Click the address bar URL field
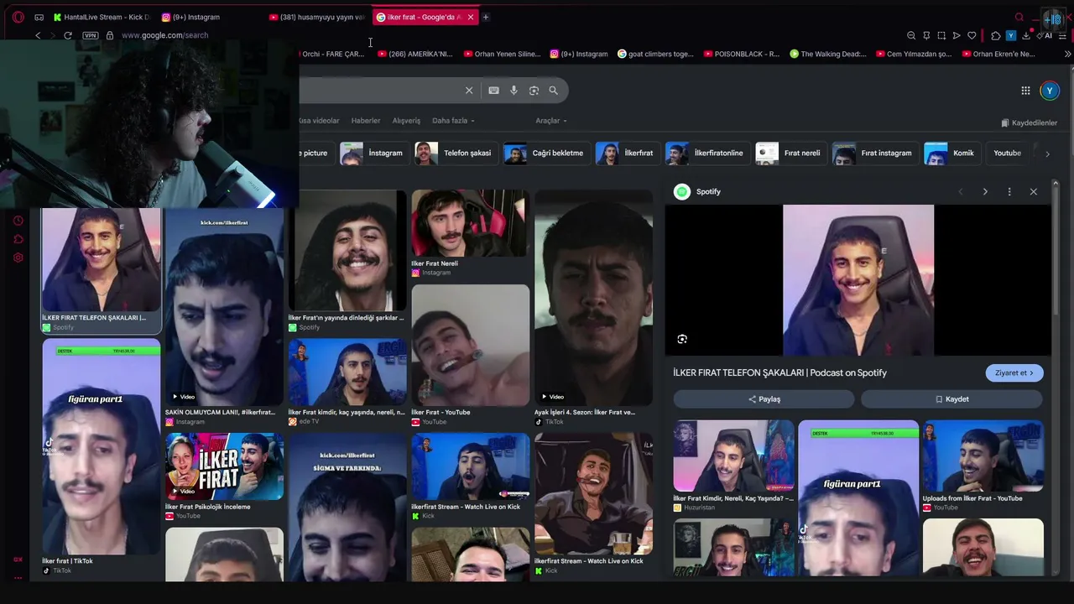 [x=164, y=35]
